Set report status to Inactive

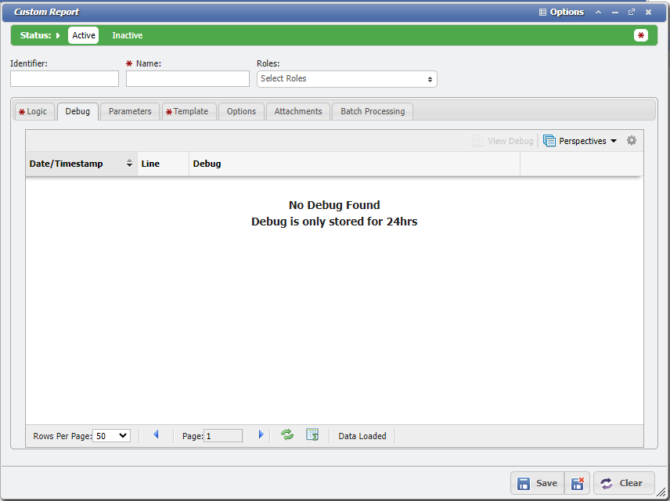click(127, 35)
